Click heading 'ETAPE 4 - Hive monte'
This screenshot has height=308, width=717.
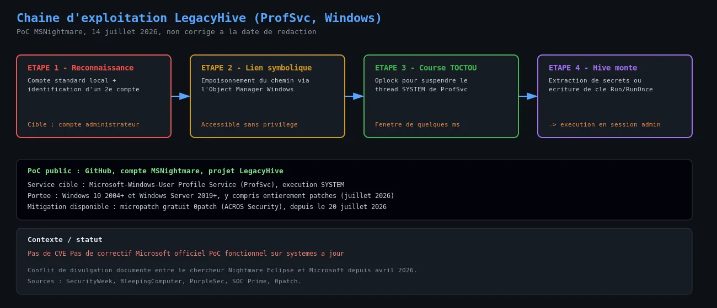pos(593,68)
